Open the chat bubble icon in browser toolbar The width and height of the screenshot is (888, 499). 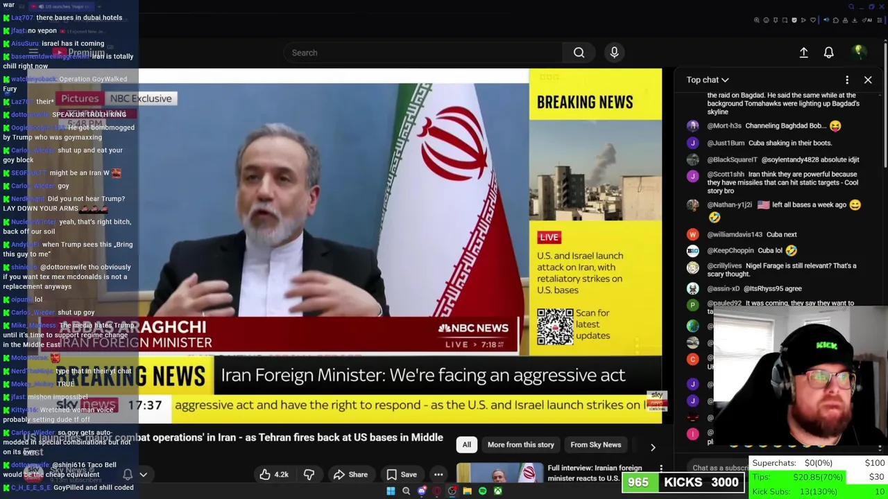point(836,20)
